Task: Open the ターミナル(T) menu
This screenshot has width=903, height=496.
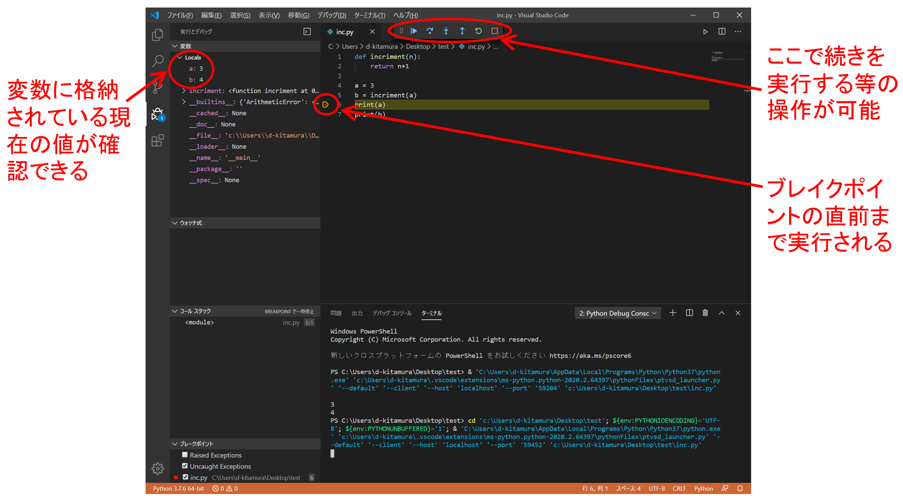Action: coord(369,15)
